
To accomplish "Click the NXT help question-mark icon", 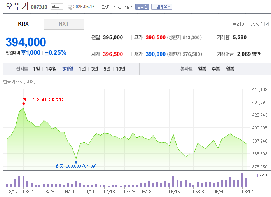I will [x=266, y=24].
